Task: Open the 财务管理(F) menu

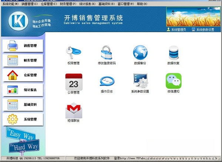Action: (x=68, y=4)
